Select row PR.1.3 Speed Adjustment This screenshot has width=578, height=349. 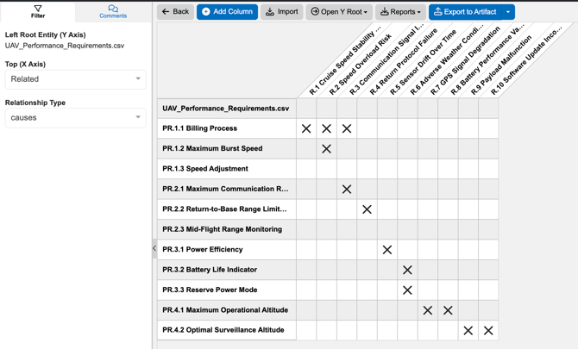tap(227, 169)
